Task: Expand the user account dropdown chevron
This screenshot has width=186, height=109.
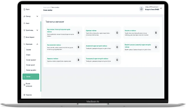Action: pyautogui.click(x=161, y=8)
